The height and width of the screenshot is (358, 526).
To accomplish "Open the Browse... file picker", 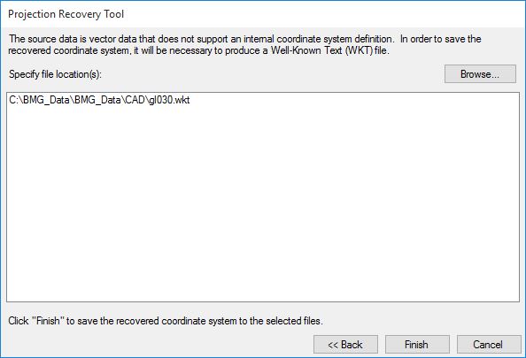I will 480,74.
